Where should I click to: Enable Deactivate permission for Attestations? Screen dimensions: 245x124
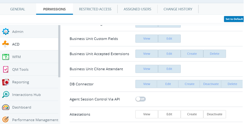click(215, 114)
